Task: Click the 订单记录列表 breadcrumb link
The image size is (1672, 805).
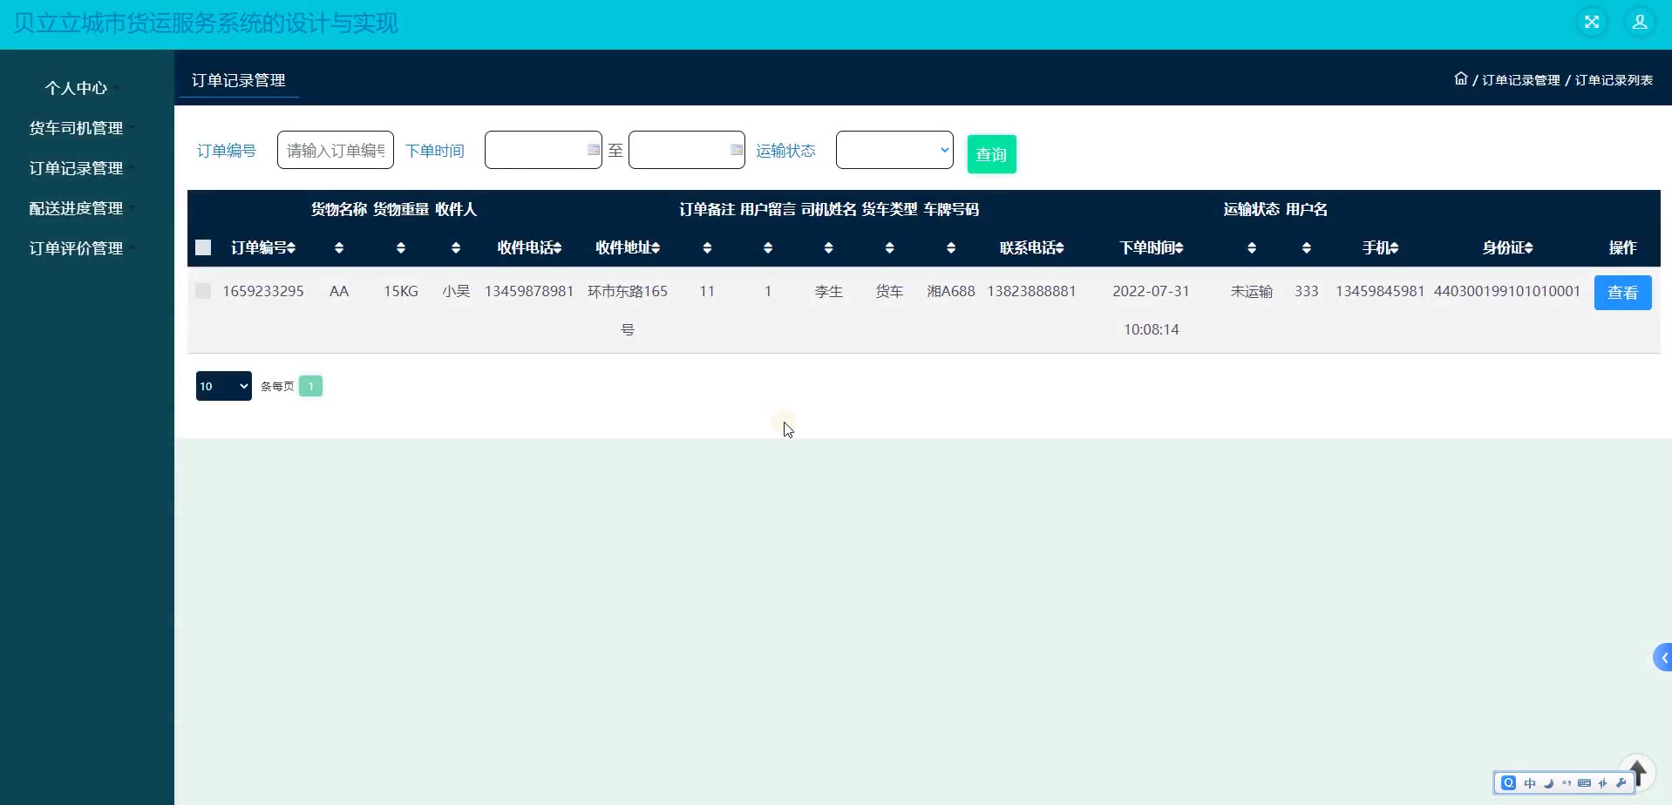Action: click(x=1614, y=80)
